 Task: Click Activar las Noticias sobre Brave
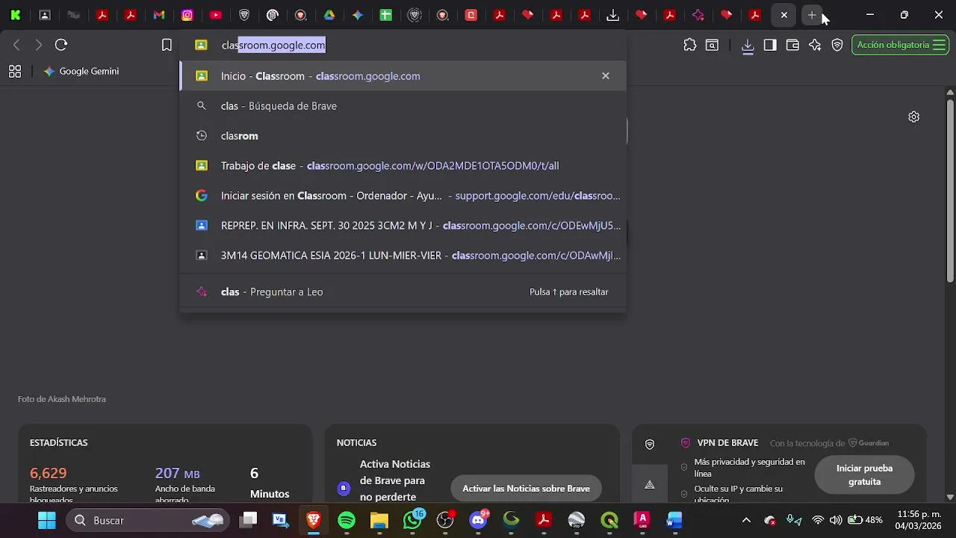[526, 488]
